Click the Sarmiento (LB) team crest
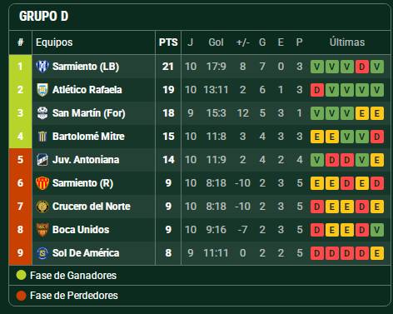 tap(42, 67)
